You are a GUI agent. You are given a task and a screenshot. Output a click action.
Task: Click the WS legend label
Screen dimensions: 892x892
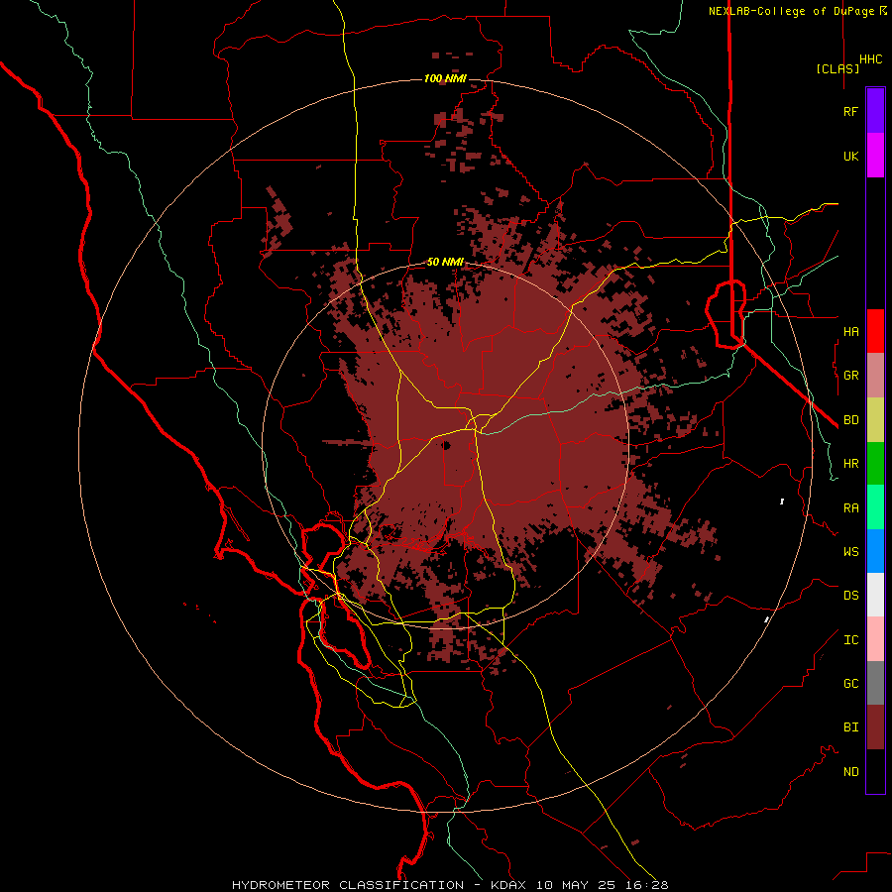coord(850,551)
